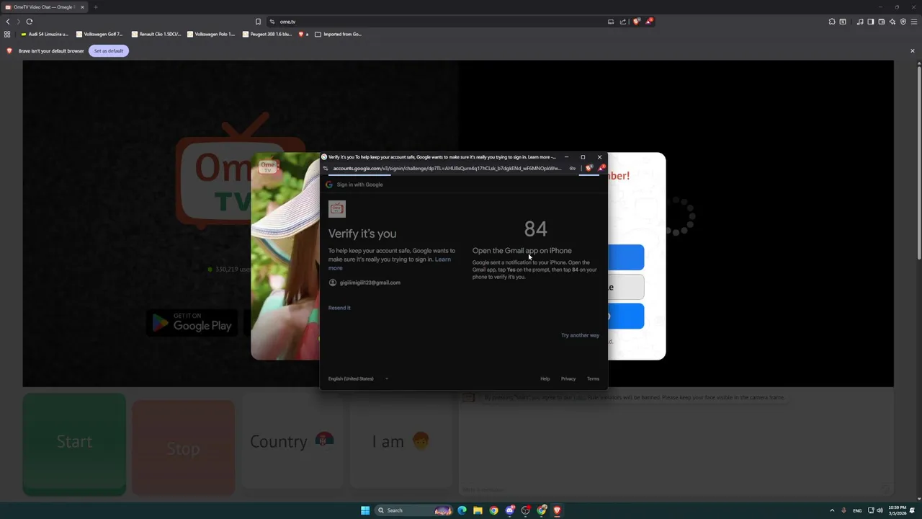The width and height of the screenshot is (922, 519).
Task: Click Get it on Google Play badge
Action: [x=192, y=322]
